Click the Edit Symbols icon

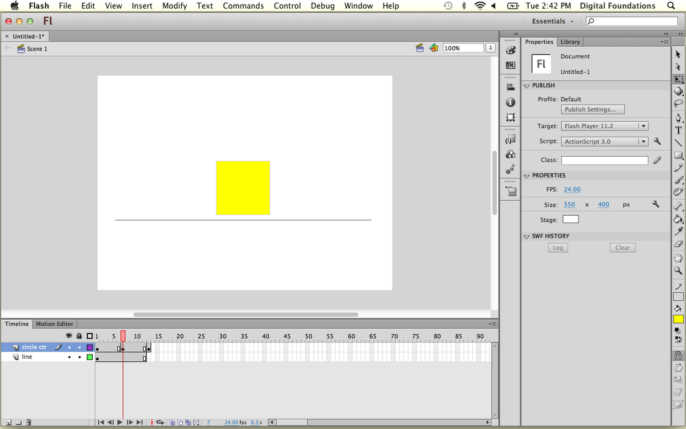tap(434, 48)
